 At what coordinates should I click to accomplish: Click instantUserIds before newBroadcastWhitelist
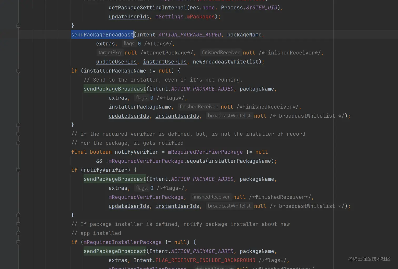pos(165,62)
